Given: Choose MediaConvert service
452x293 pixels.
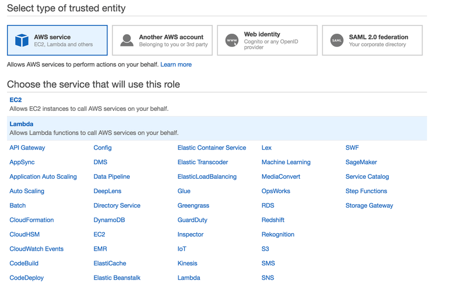Looking at the screenshot, I should coord(281,176).
